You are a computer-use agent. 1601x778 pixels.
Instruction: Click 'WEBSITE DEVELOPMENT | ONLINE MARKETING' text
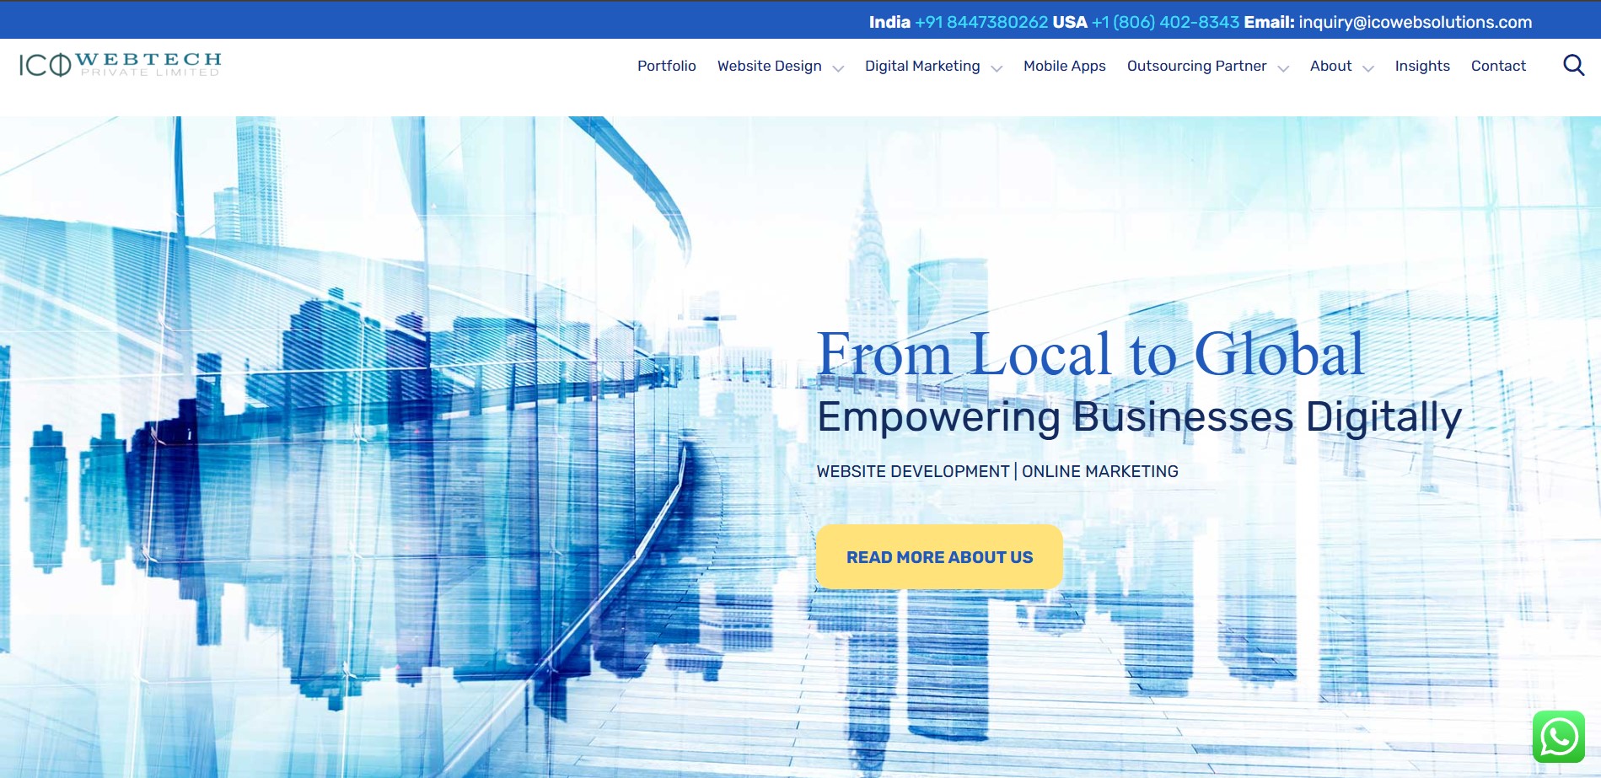point(997,471)
